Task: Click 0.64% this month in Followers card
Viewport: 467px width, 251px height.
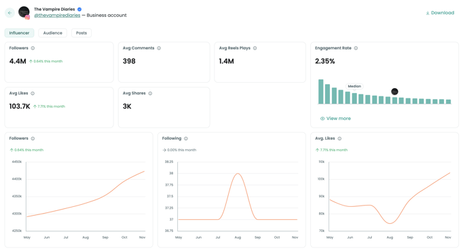Action: click(x=46, y=61)
